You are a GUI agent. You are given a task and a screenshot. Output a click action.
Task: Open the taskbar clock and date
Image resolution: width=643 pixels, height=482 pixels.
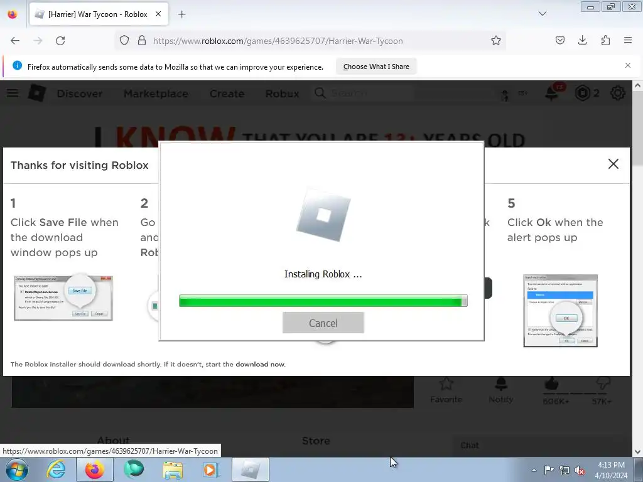click(611, 470)
